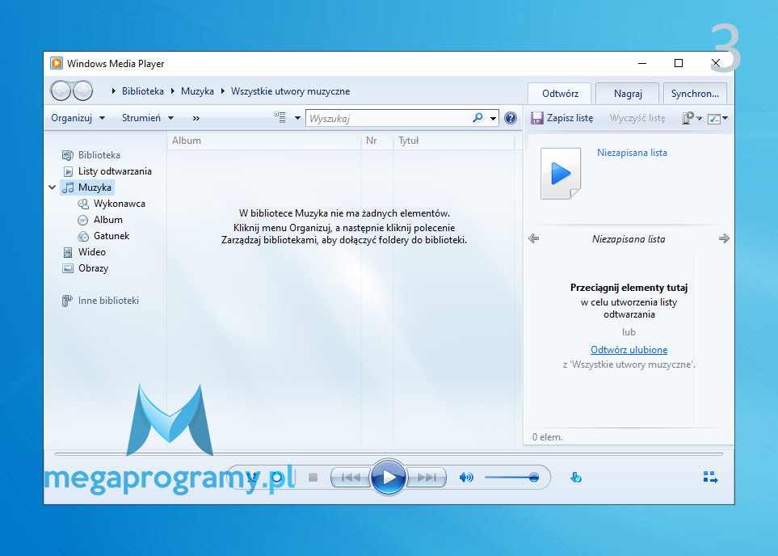Click Wszystkie utwory muzyczne in the breadcrumb
778x556 pixels.
click(291, 91)
